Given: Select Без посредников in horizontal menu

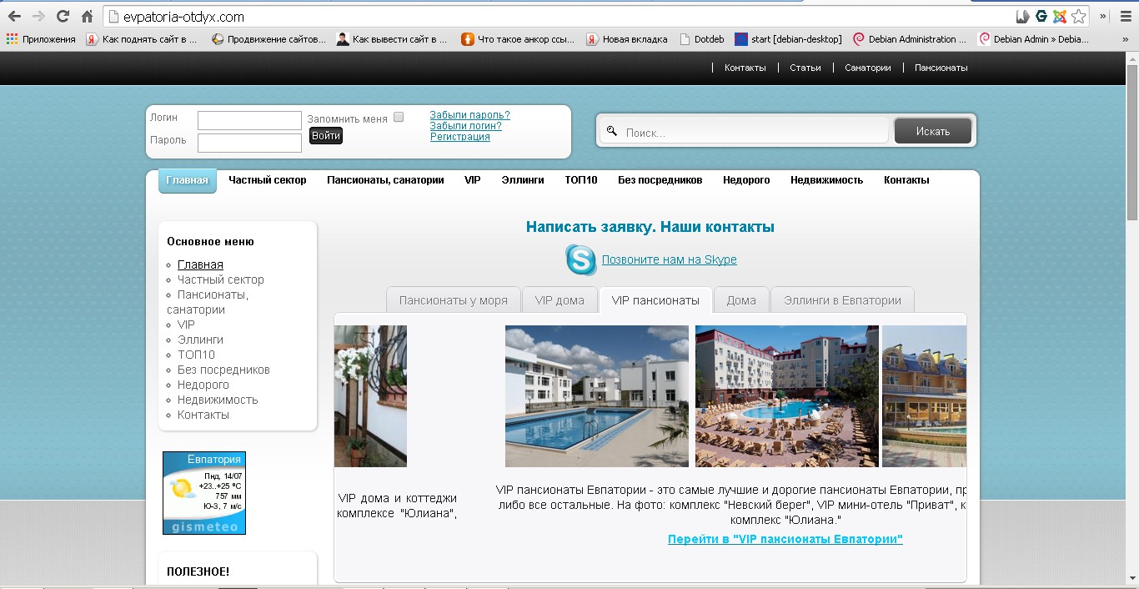Looking at the screenshot, I should click(x=660, y=180).
